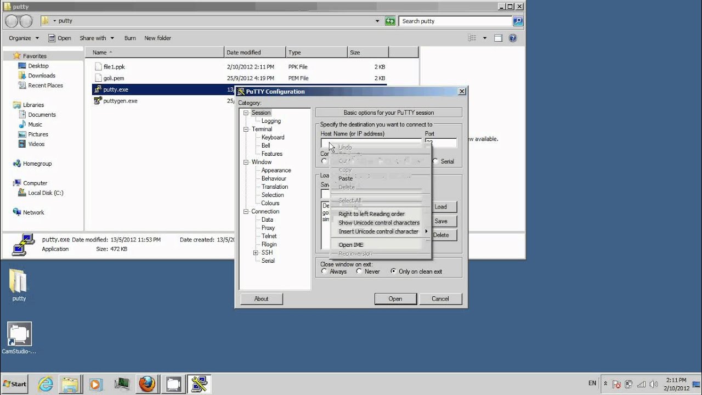This screenshot has height=395, width=702.
Task: Select the putty folder on the desktop
Action: [19, 285]
